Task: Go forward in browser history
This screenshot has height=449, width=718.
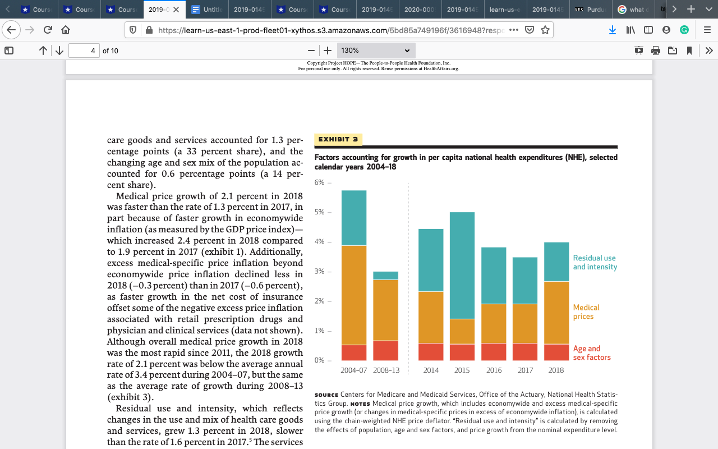Action: (30, 30)
